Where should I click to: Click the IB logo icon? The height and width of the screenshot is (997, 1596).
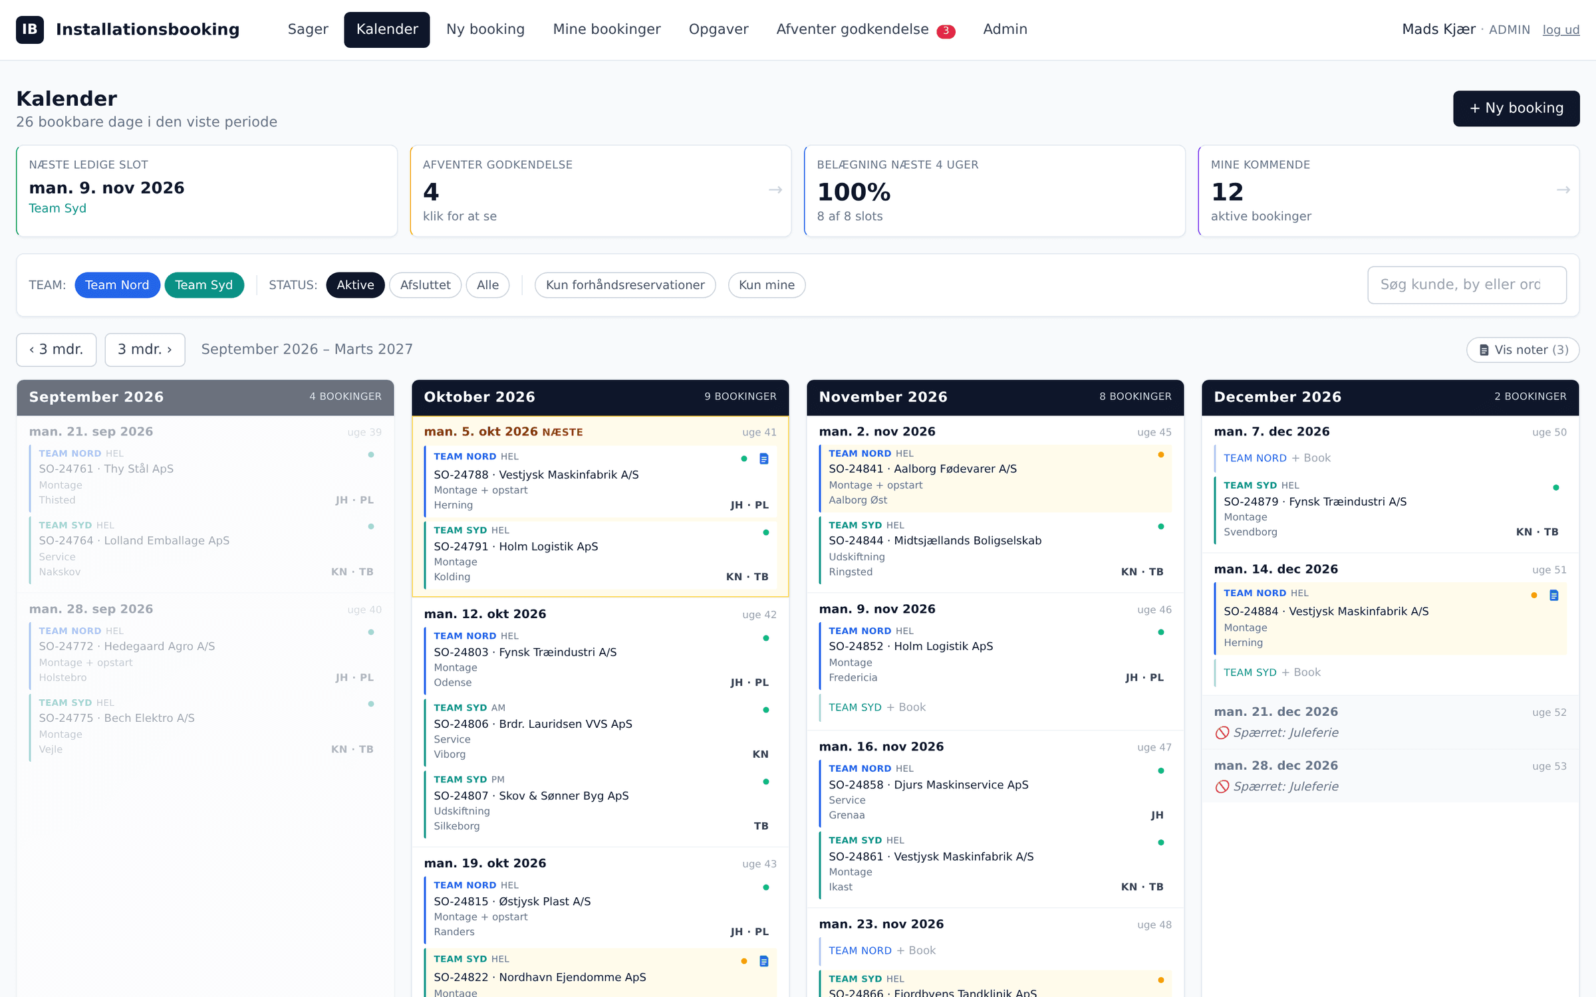30,29
